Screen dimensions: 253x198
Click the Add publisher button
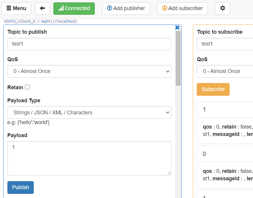(126, 8)
